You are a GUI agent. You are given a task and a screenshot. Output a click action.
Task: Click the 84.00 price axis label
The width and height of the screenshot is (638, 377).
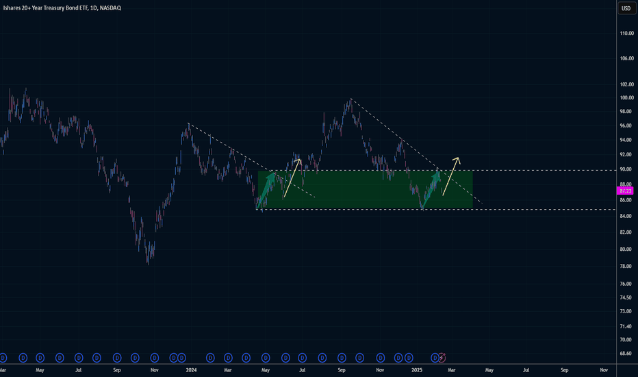pos(626,216)
